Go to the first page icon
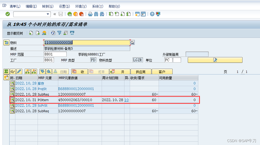Viewport: 260px width, 145px height. pos(111,14)
